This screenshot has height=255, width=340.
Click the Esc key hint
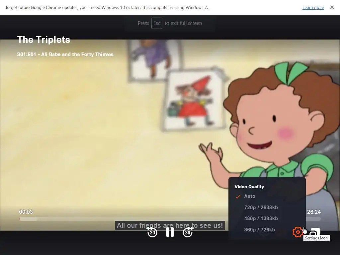[x=157, y=23]
